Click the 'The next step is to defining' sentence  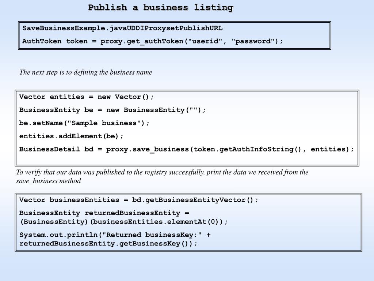pyautogui.click(x=85, y=72)
